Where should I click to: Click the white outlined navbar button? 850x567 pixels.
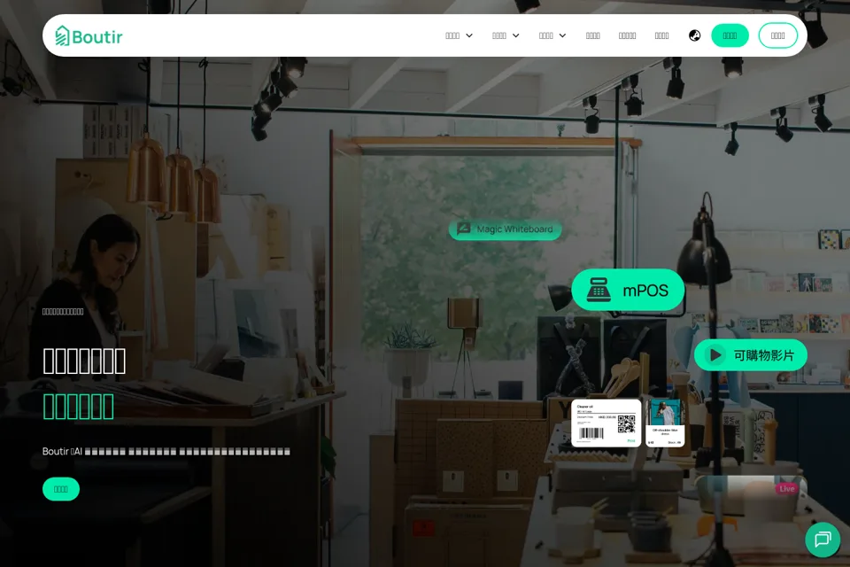pos(778,35)
